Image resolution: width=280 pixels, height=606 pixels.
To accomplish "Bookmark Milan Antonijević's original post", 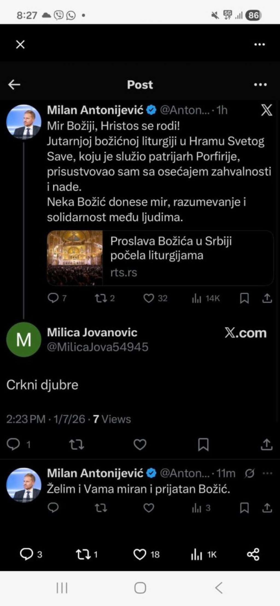I will pos(244,298).
